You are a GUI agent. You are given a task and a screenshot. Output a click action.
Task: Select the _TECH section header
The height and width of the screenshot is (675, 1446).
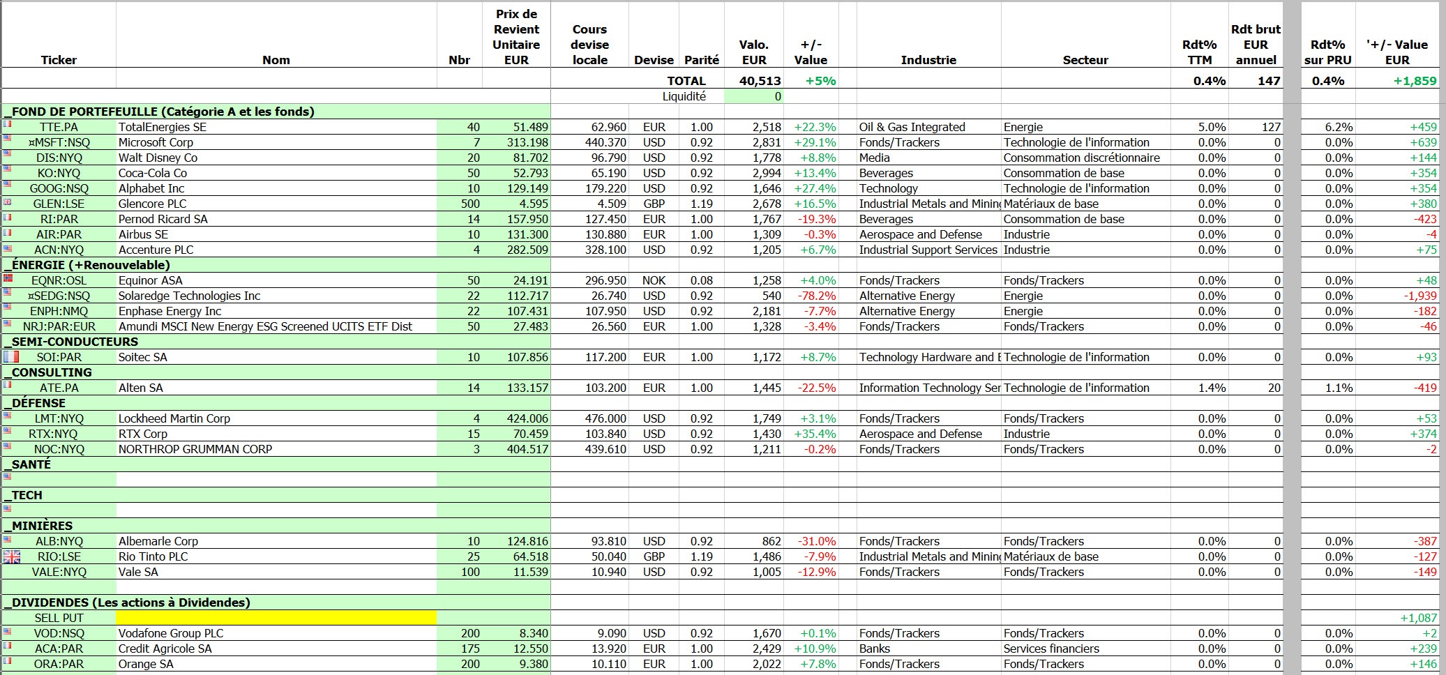276,495
